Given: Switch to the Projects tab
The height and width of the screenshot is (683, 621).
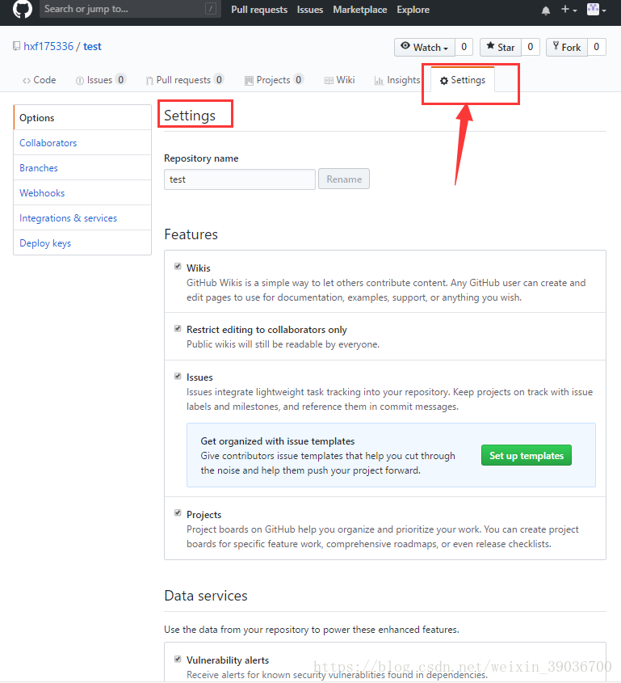Looking at the screenshot, I should click(x=275, y=80).
